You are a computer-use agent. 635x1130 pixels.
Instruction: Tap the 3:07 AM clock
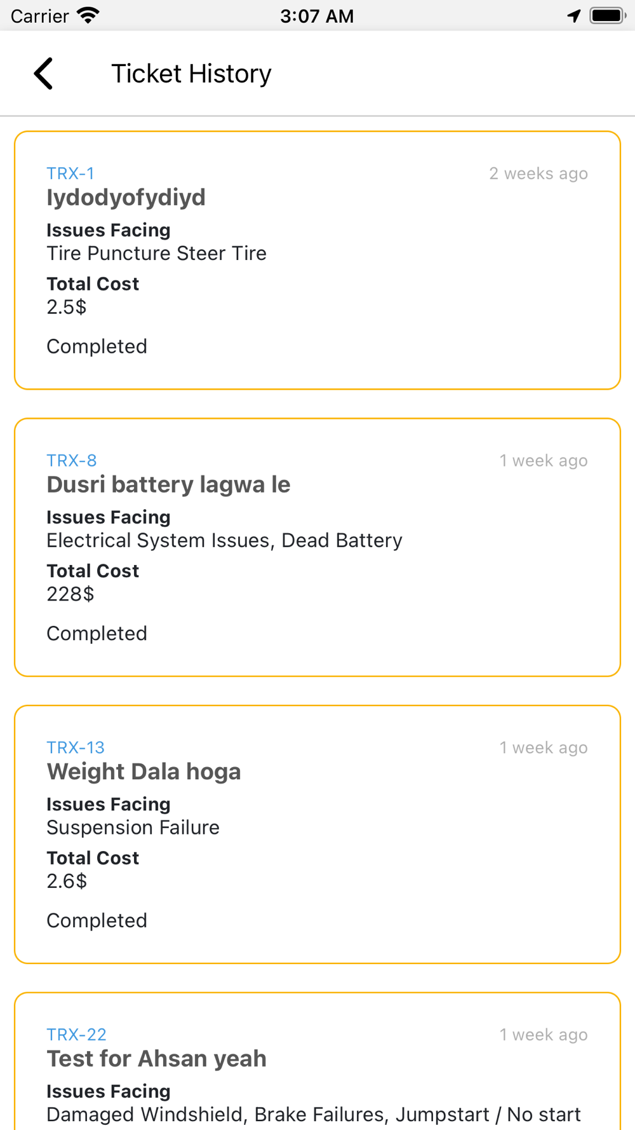click(317, 16)
